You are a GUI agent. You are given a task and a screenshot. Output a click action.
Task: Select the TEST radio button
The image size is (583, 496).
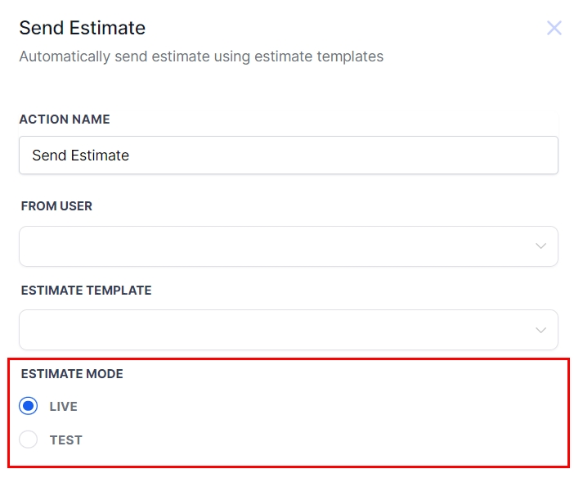tap(29, 440)
